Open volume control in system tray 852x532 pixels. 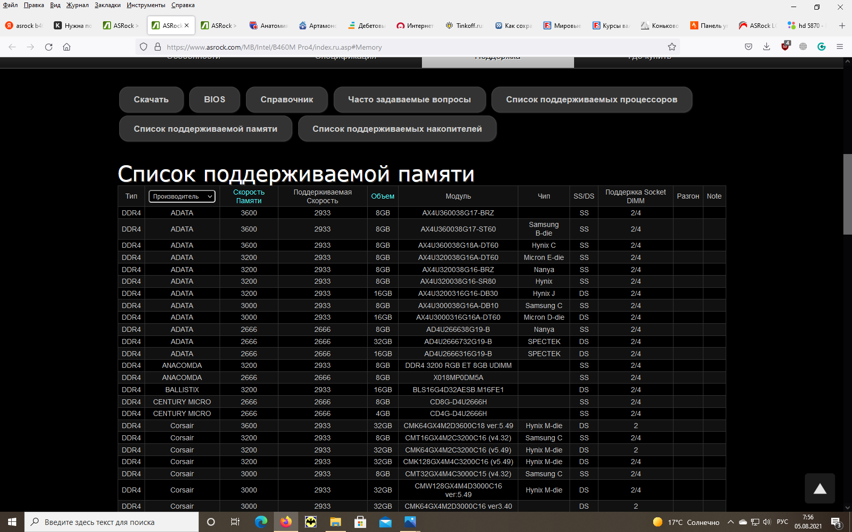(767, 522)
